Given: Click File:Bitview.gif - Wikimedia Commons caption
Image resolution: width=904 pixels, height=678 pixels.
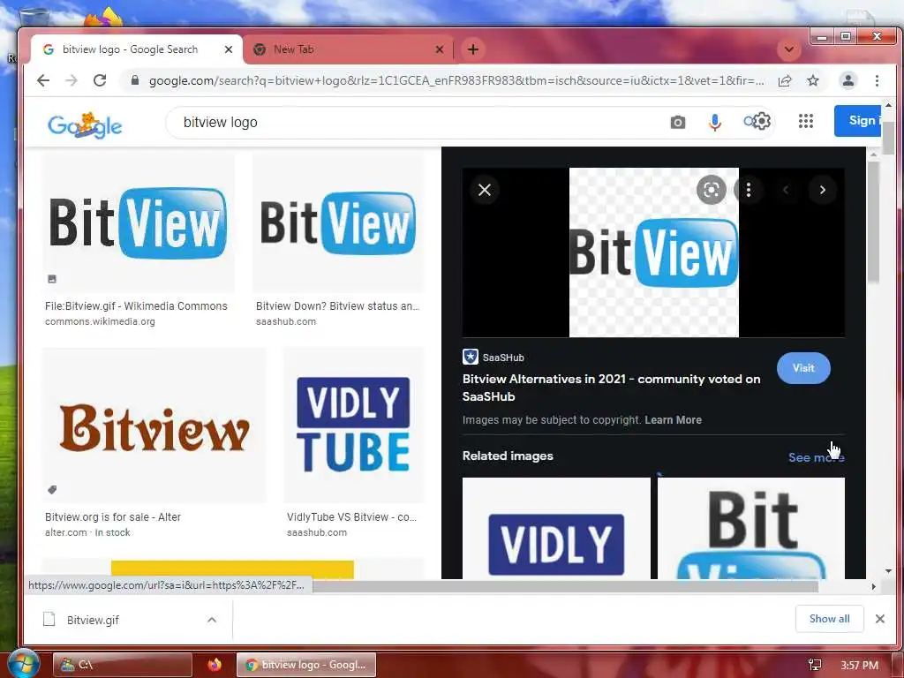Looking at the screenshot, I should tap(136, 306).
